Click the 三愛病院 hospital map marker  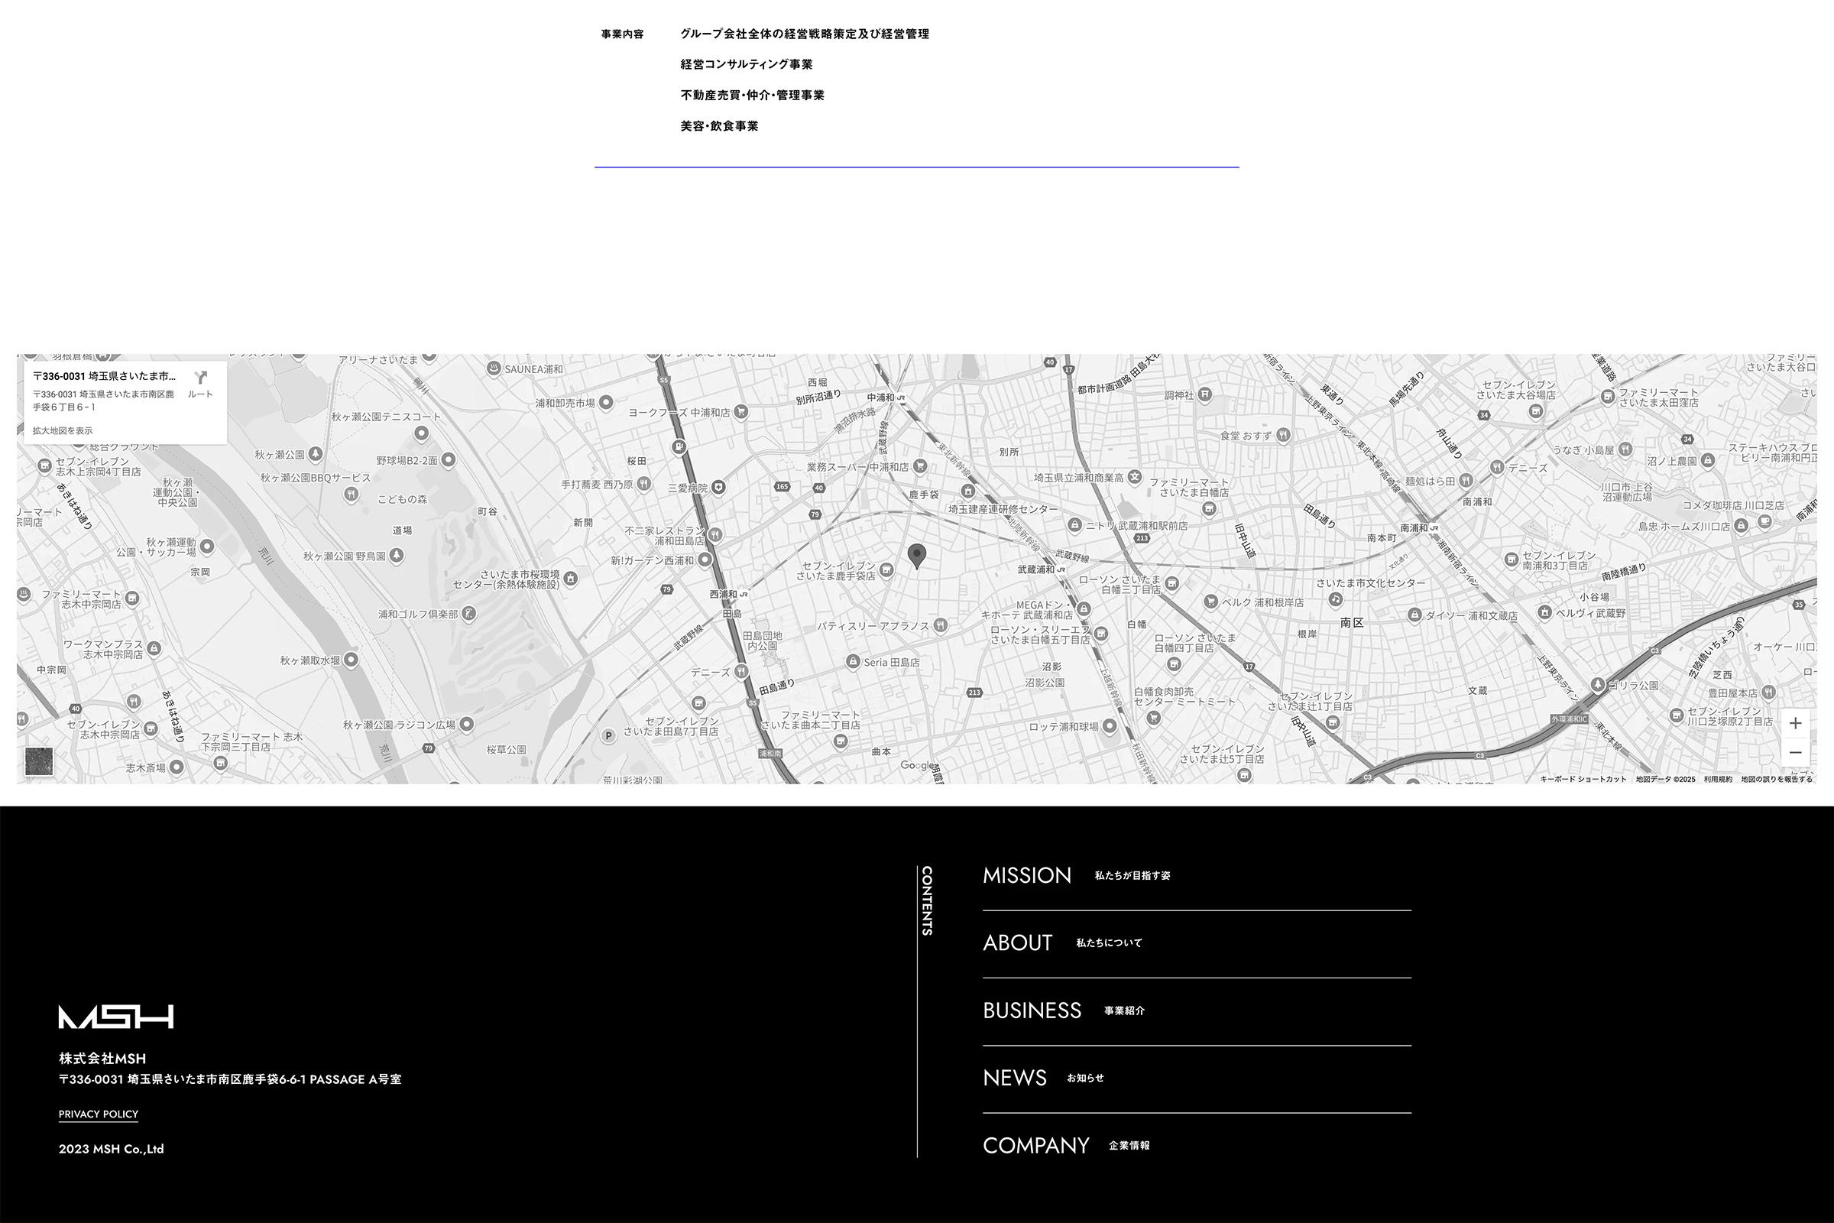[718, 488]
